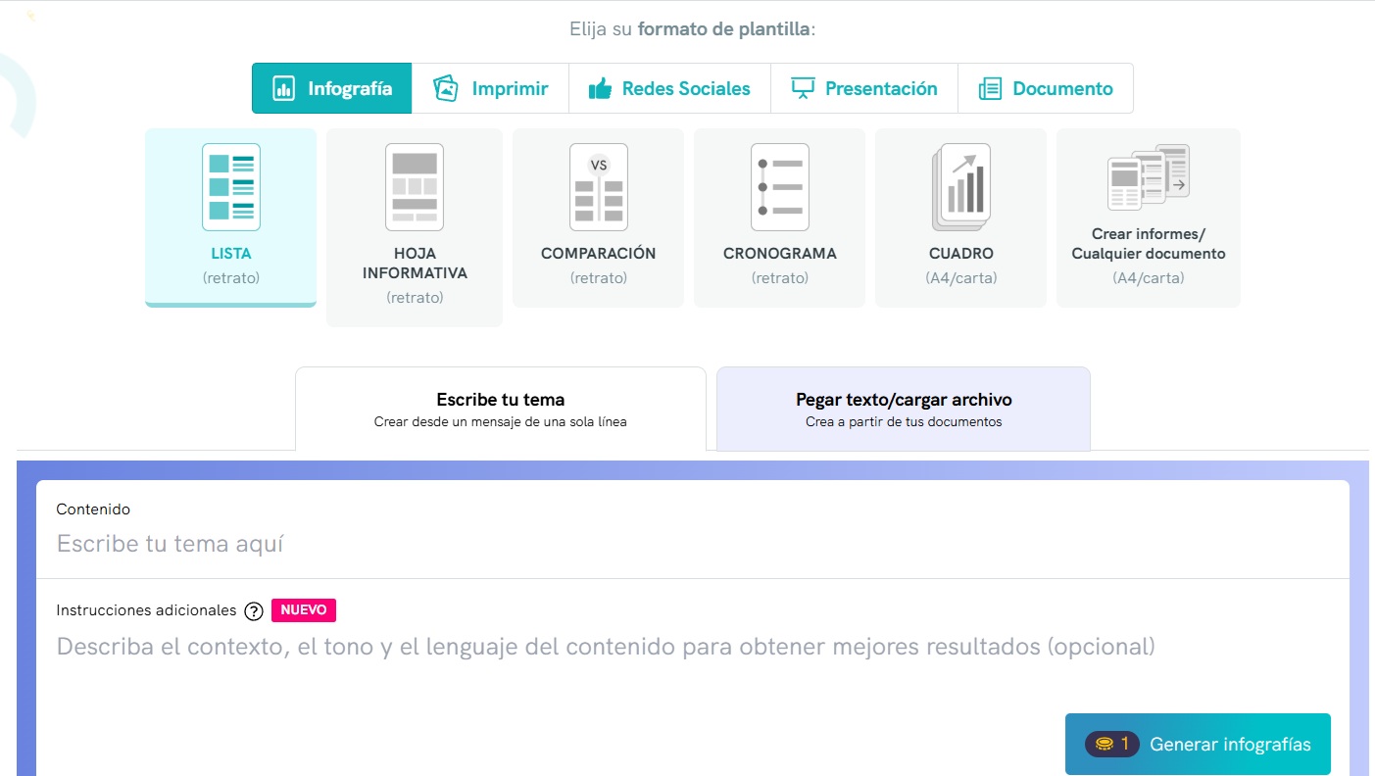Select the LISTA template thumbnail icon

(x=231, y=187)
